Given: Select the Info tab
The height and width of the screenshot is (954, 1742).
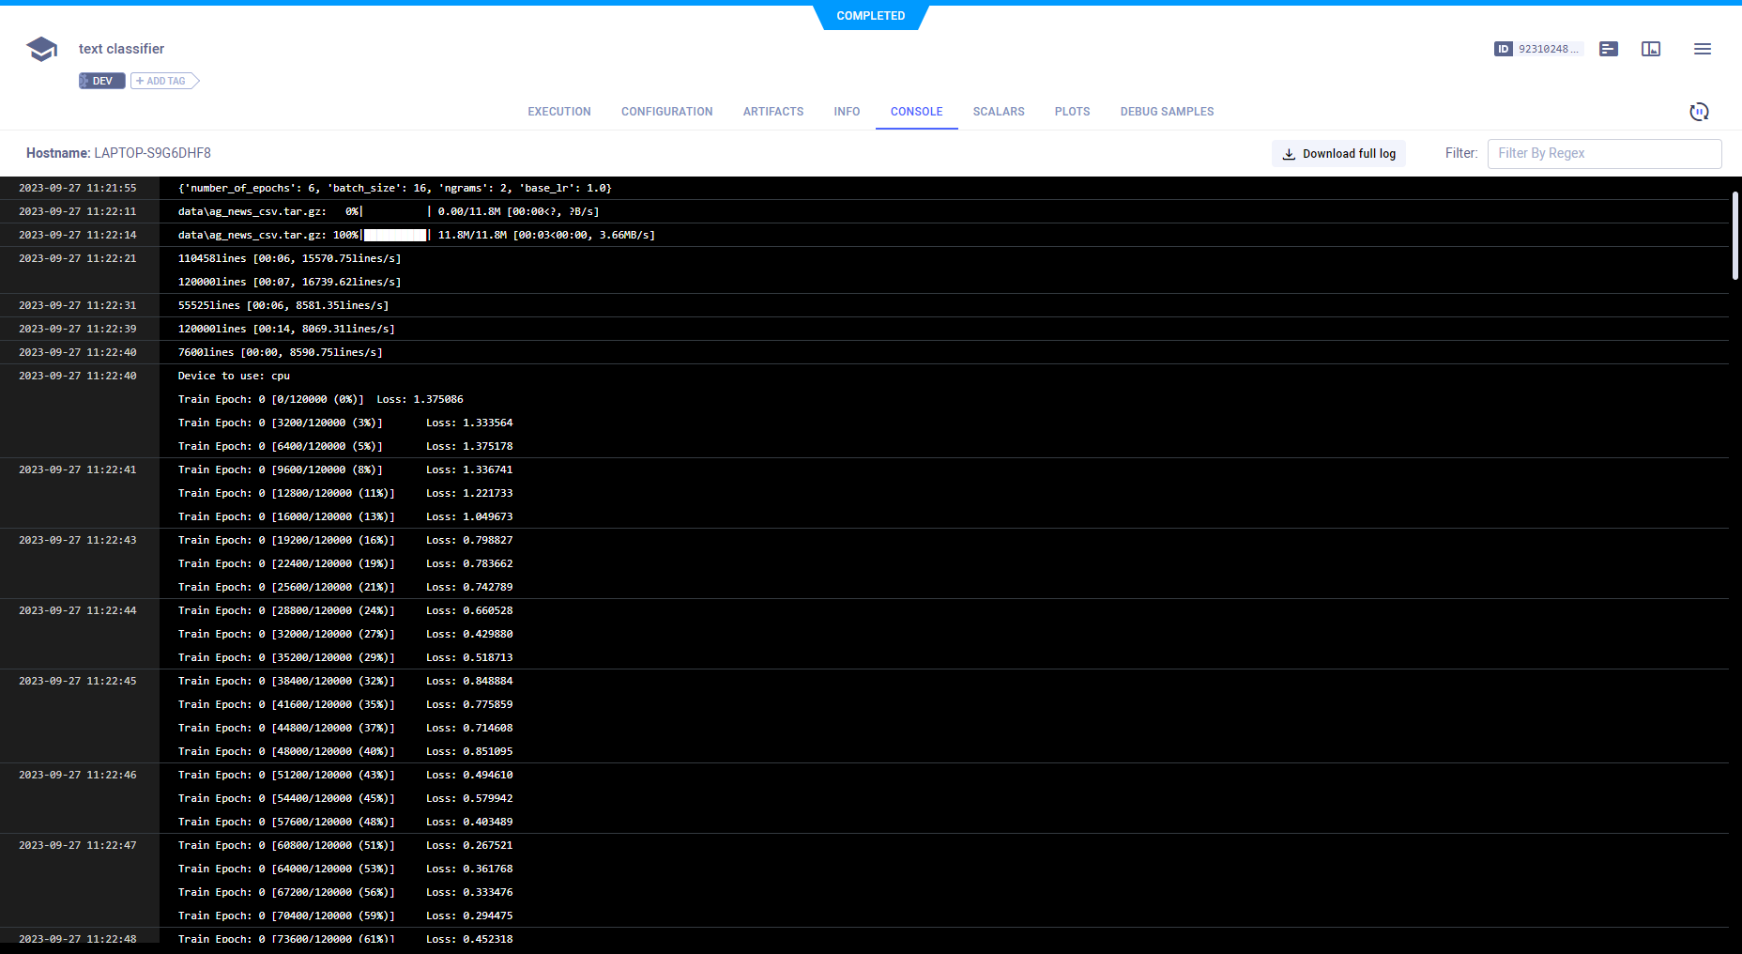Looking at the screenshot, I should 847,112.
